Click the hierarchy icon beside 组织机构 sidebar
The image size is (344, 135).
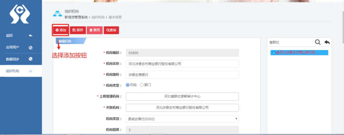point(31,71)
